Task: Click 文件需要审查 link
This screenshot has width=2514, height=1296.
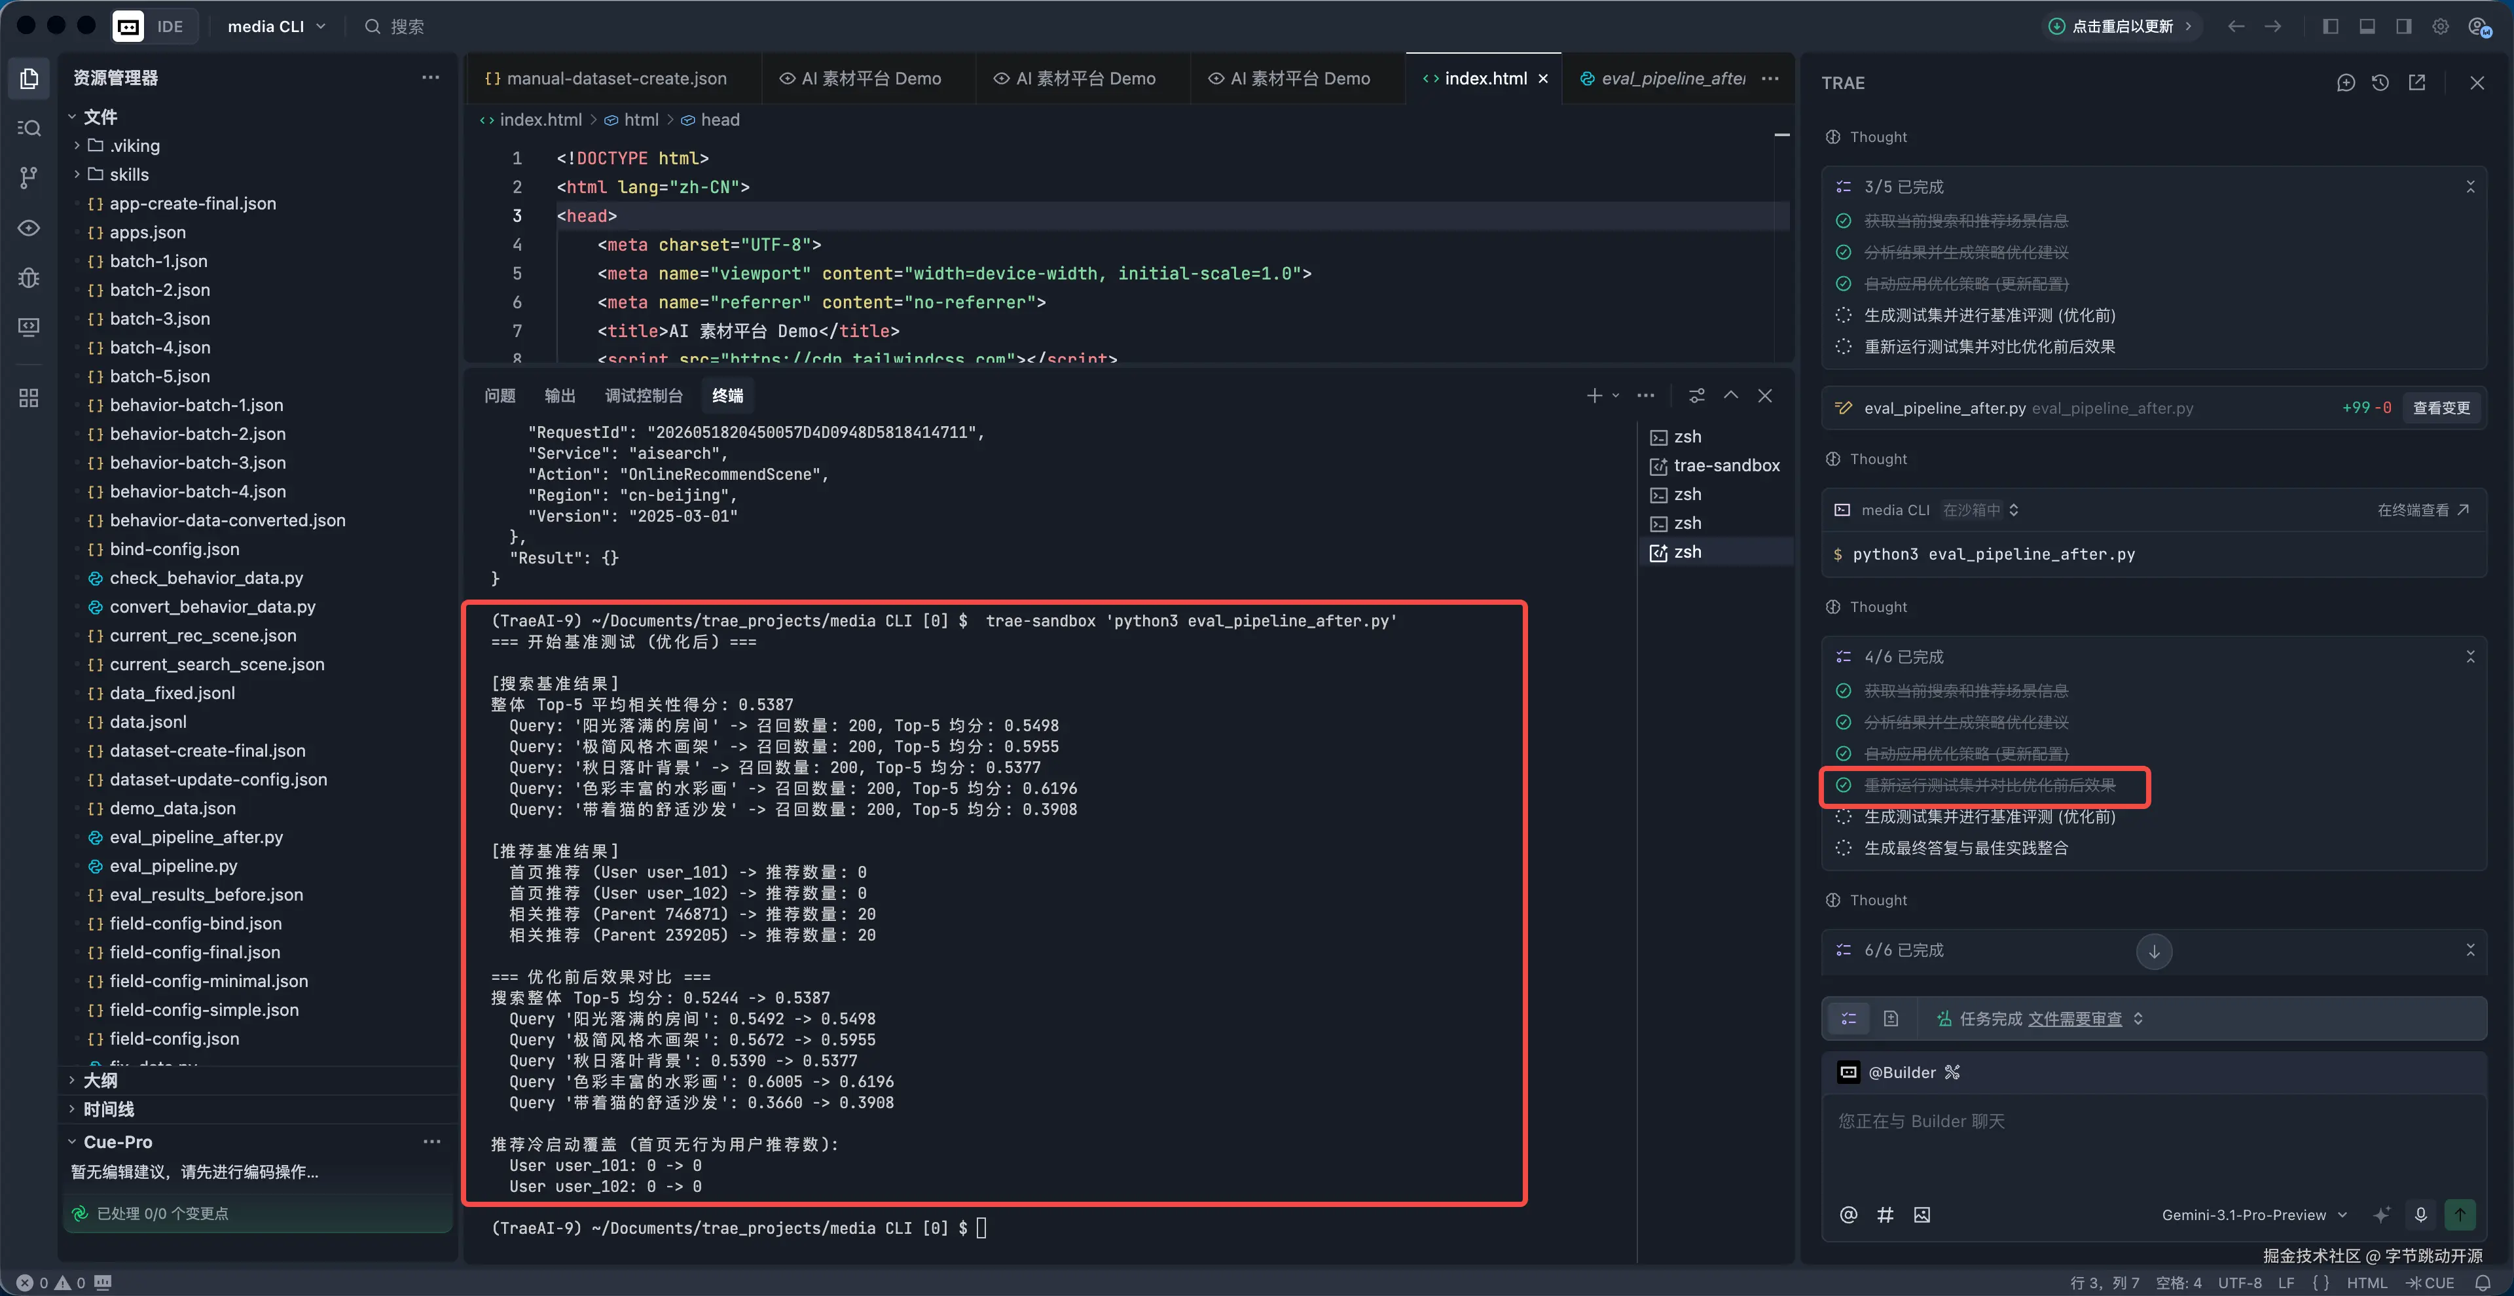Action: point(2074,1018)
